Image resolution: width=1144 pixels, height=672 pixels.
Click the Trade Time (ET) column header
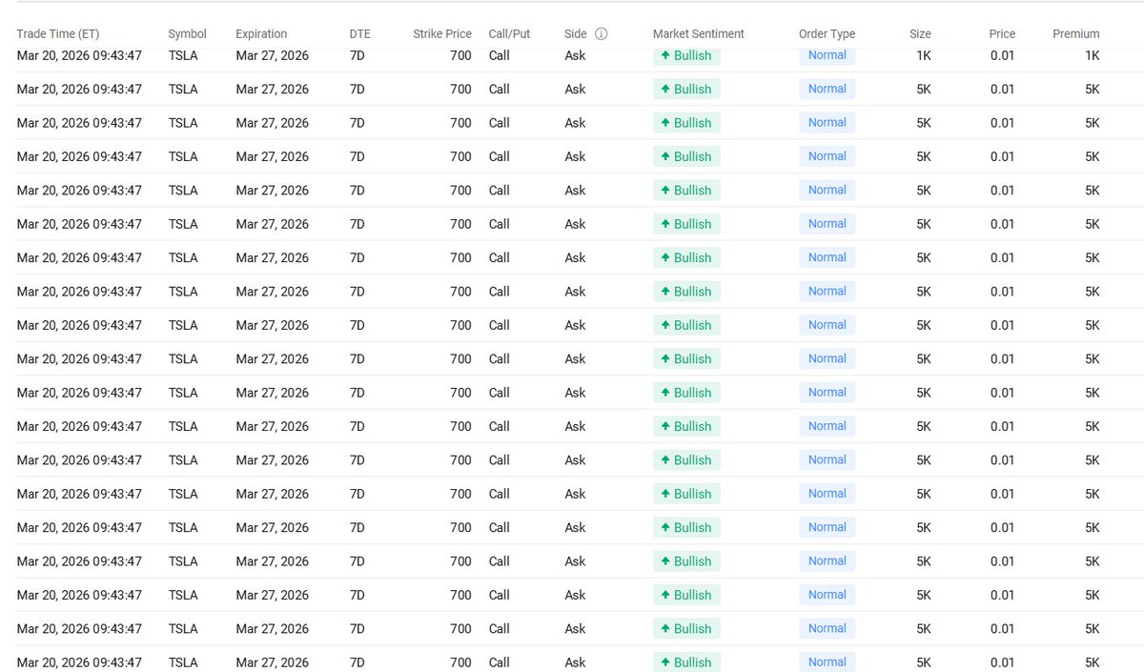coord(58,33)
